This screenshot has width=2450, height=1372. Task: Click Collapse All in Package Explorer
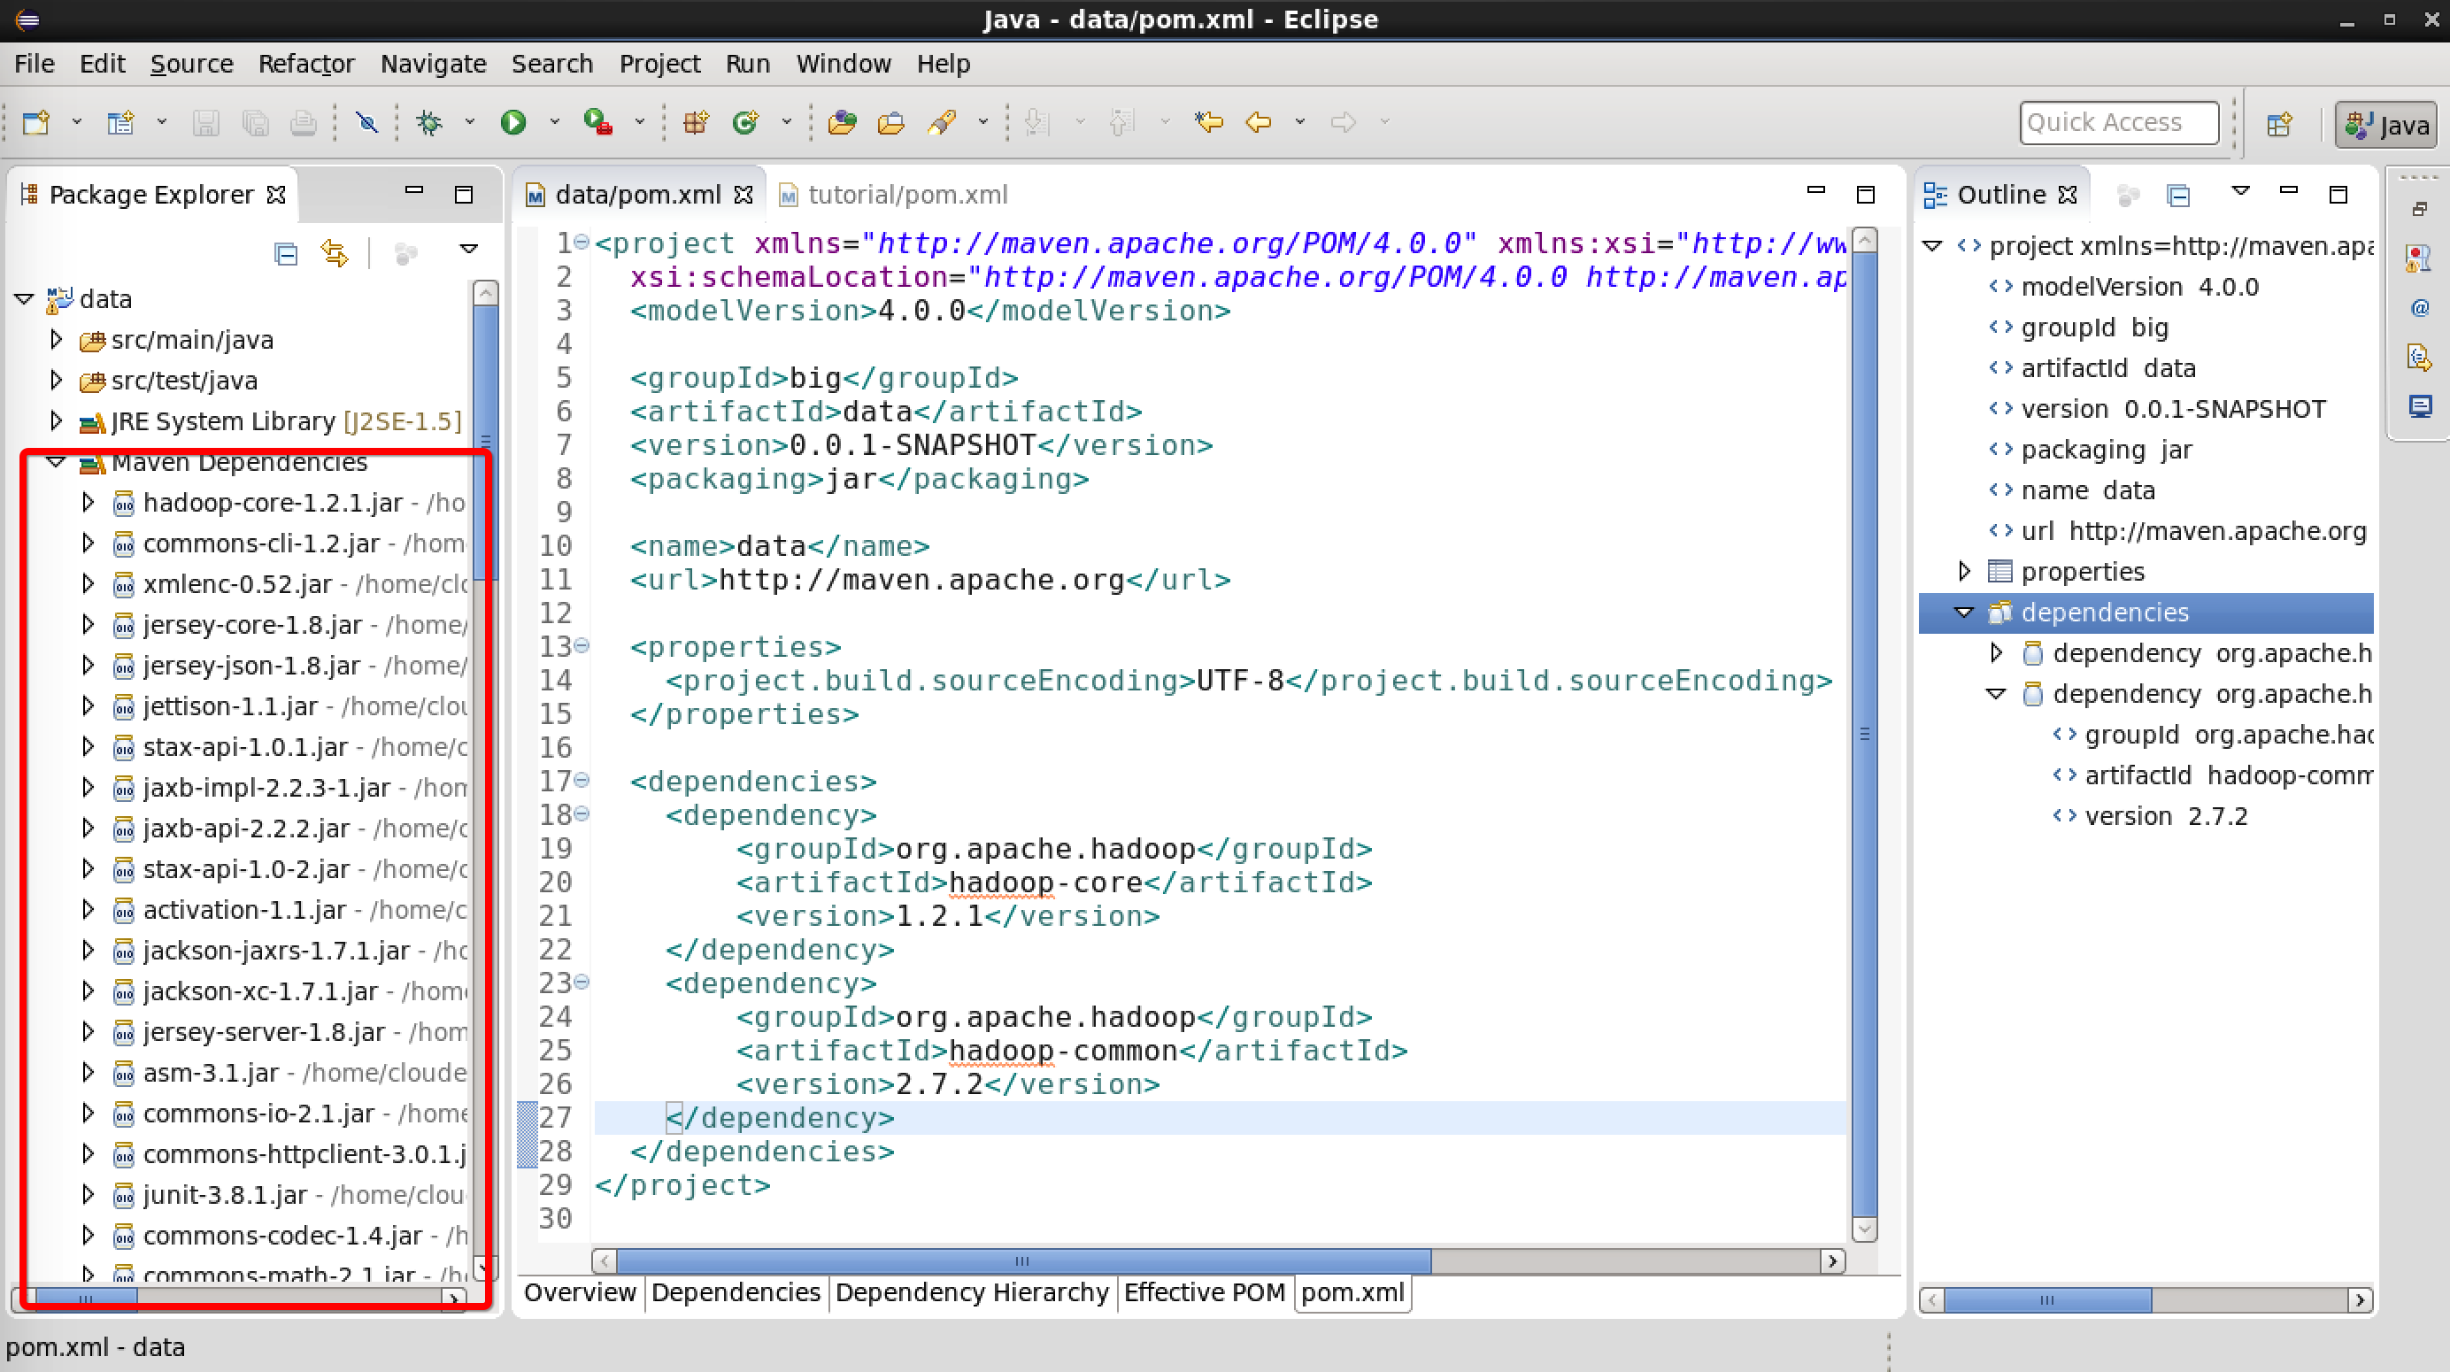[285, 253]
